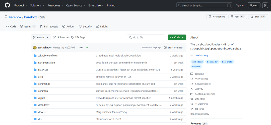Star the barebox repository

[x=258, y=17]
